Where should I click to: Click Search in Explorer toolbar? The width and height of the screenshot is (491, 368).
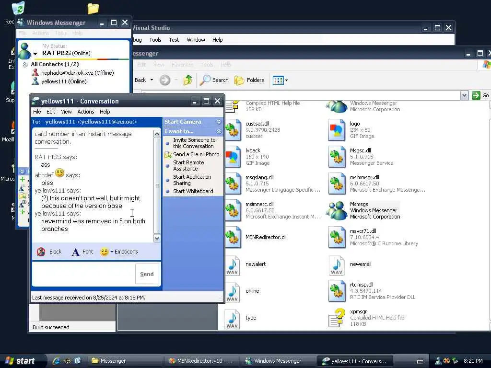[214, 80]
